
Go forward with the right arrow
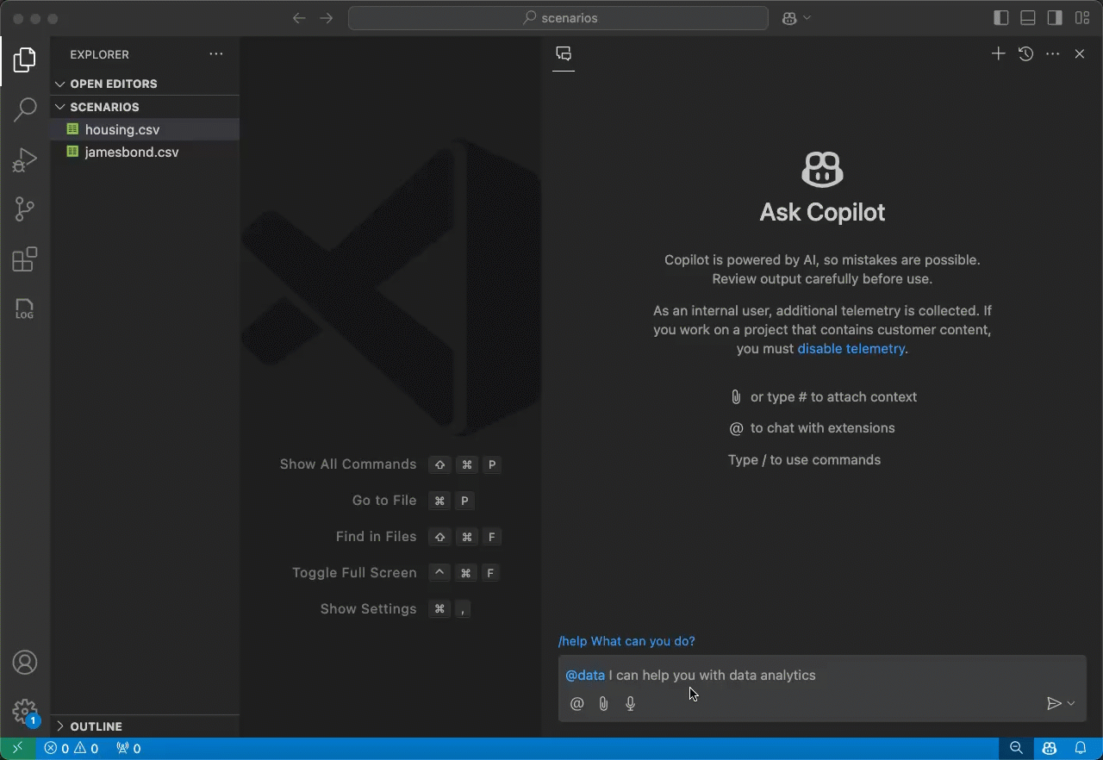pyautogui.click(x=327, y=18)
